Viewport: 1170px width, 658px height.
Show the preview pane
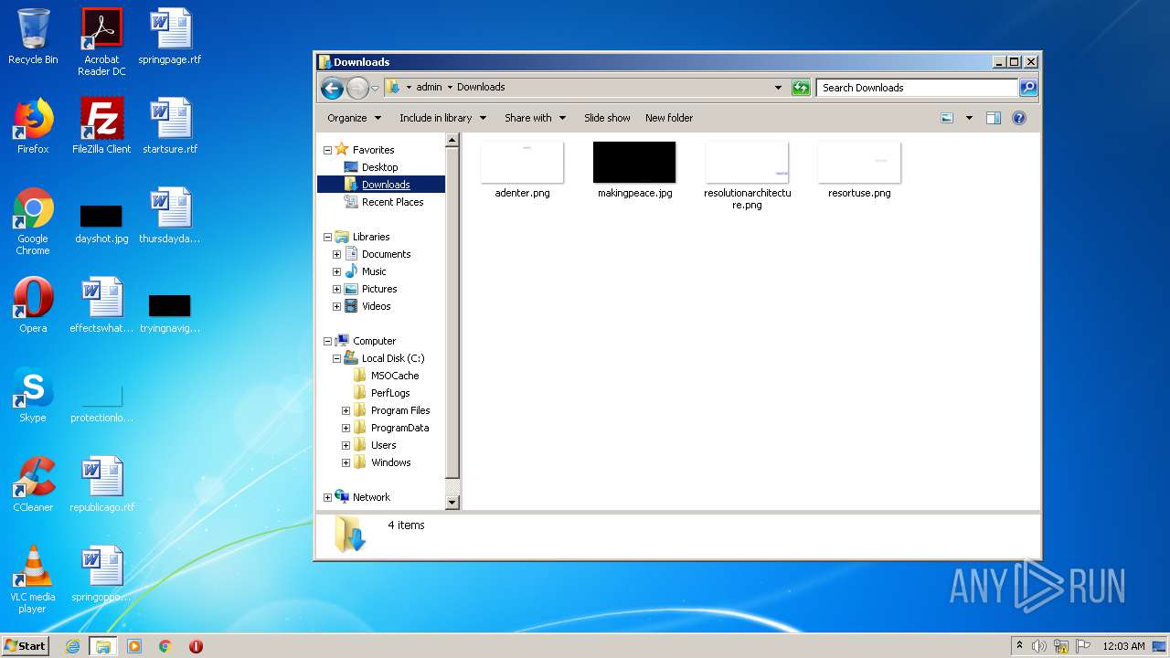994,118
